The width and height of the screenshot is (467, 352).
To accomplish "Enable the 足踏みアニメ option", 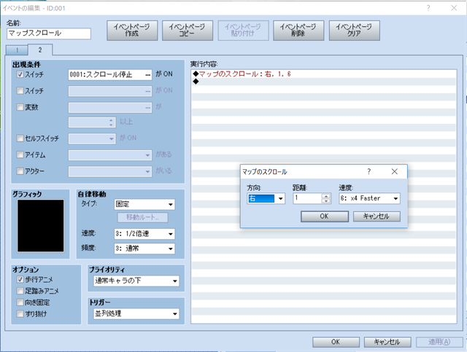I will (20, 291).
